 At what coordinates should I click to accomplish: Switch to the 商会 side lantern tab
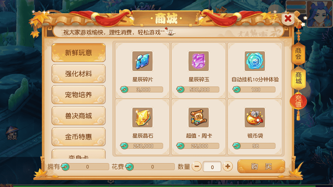pos(298,54)
